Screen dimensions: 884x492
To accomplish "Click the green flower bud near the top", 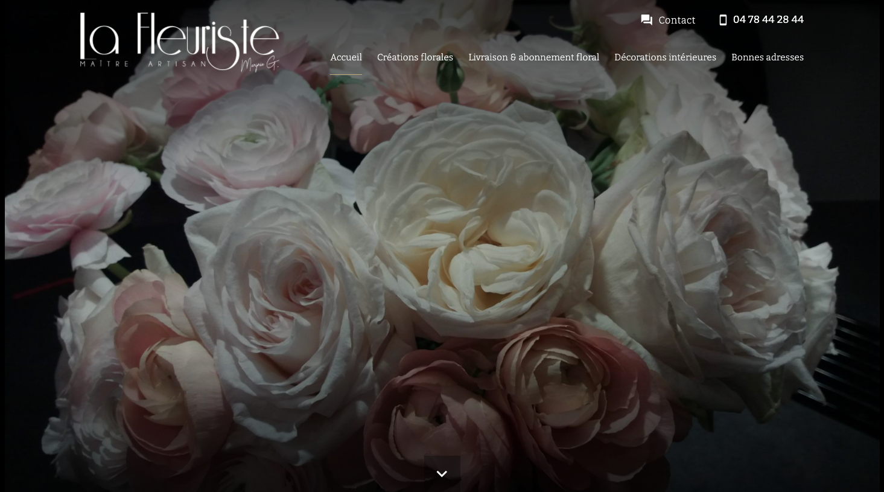I will pos(448,75).
